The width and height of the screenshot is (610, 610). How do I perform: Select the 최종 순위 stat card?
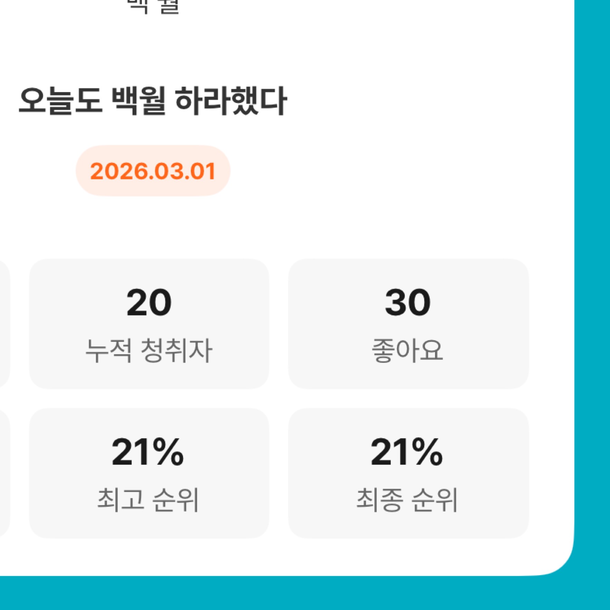pyautogui.click(x=408, y=473)
